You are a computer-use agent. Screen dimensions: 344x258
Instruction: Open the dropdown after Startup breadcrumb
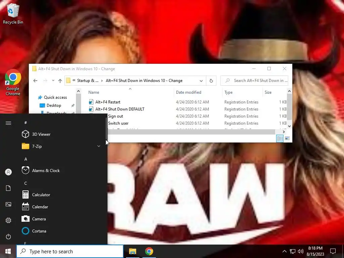[102, 81]
